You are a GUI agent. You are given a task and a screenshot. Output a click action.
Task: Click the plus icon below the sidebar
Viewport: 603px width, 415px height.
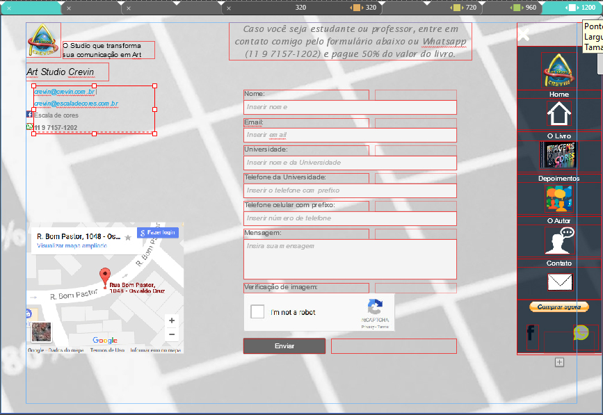[560, 362]
